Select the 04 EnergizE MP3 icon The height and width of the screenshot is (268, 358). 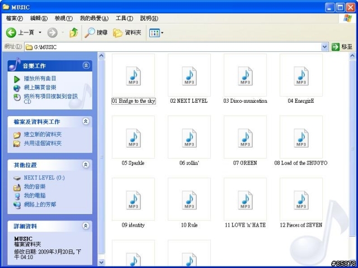(x=301, y=75)
